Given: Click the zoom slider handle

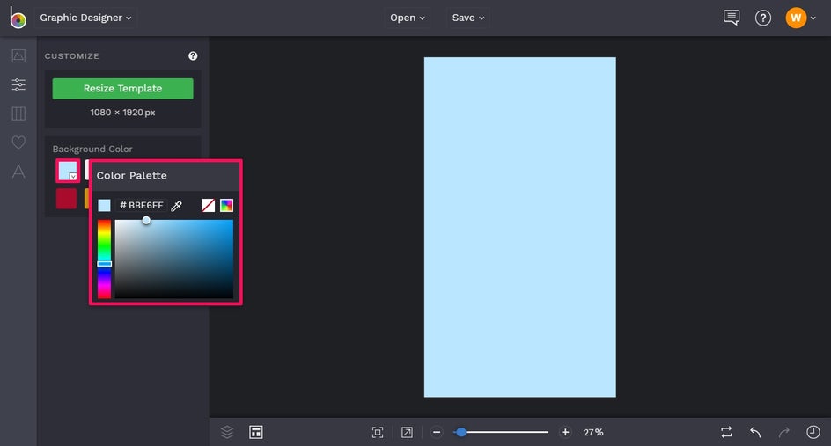Looking at the screenshot, I should point(461,432).
